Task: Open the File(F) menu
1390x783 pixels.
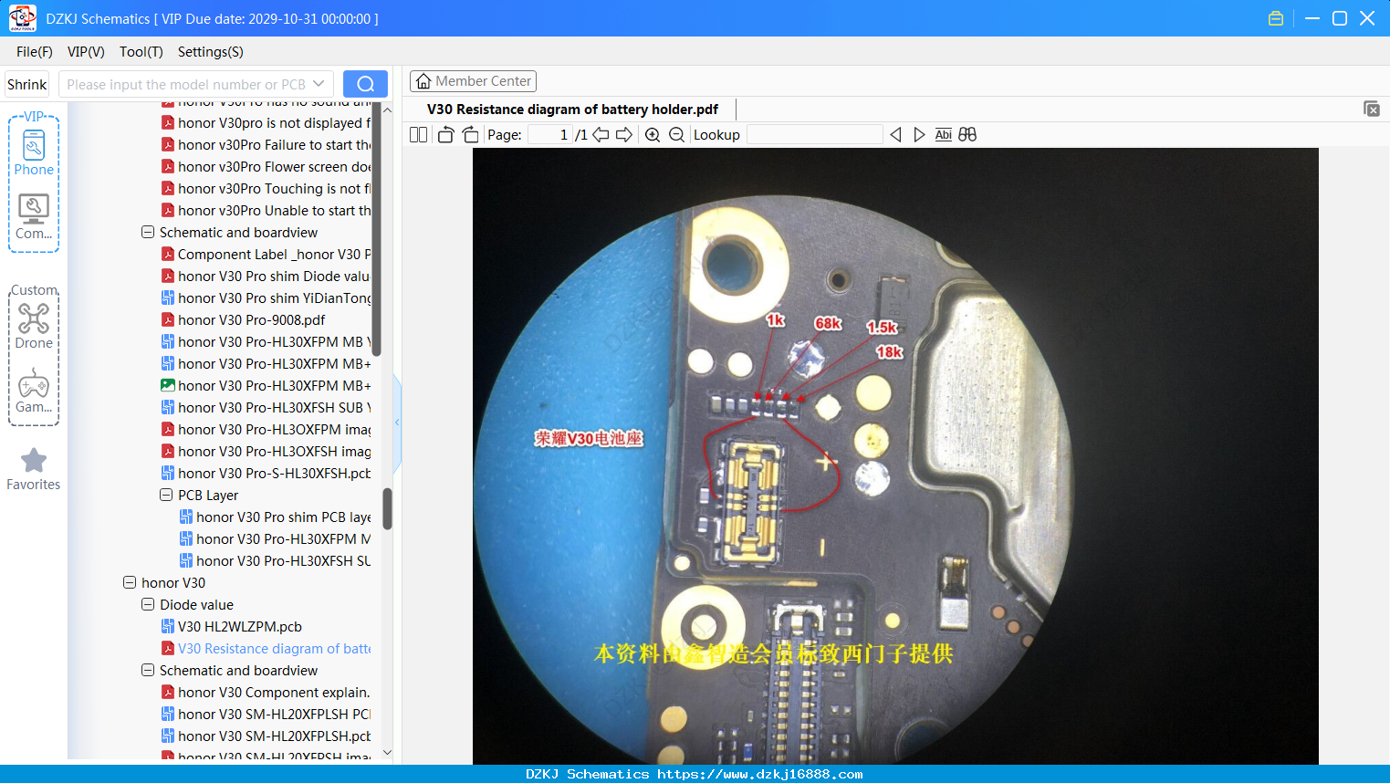Action: click(x=35, y=52)
